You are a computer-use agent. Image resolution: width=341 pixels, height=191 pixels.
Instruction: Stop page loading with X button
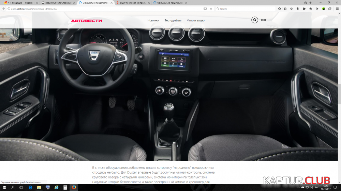[x=211, y=8]
